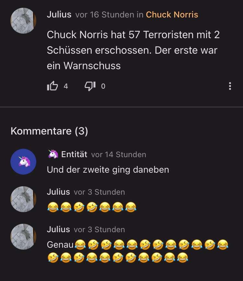Open Entität's profile via username
The image size is (243, 281).
(x=74, y=154)
